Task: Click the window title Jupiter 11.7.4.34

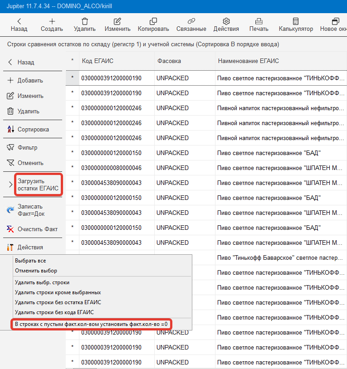Action: click(x=59, y=6)
